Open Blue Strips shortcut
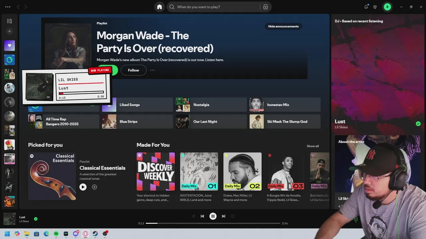The image size is (426, 239). click(137, 121)
